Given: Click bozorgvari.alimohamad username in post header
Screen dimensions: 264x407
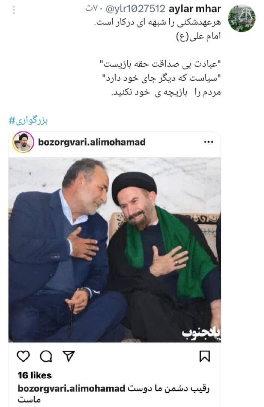Looking at the screenshot, I should pyautogui.click(x=92, y=142).
